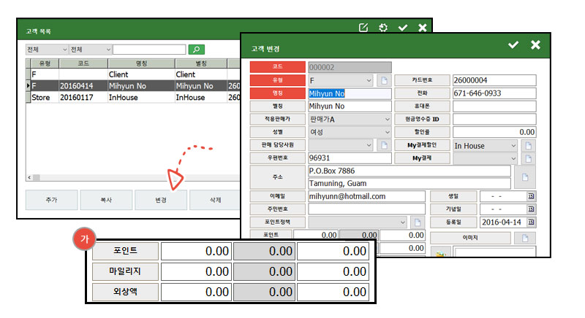Click the 기념일 date field
This screenshot has height=318, width=585.
(503, 209)
